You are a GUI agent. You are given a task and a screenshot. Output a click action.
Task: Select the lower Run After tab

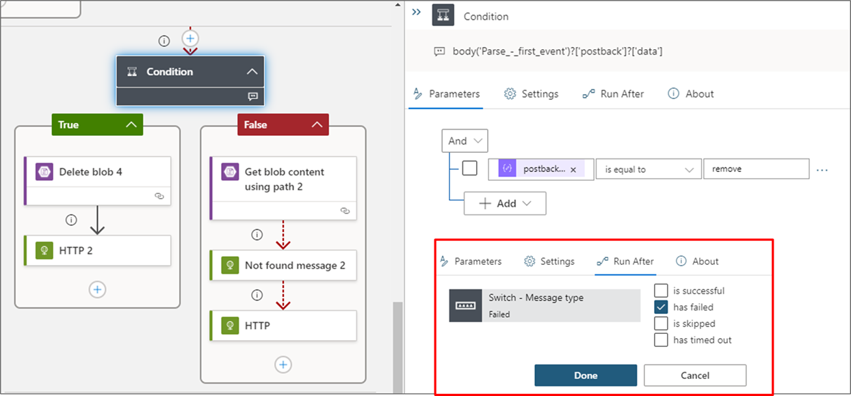[x=625, y=261]
